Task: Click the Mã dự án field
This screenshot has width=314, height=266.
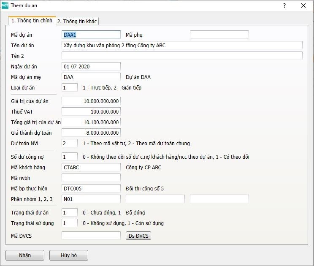Action: click(91, 35)
